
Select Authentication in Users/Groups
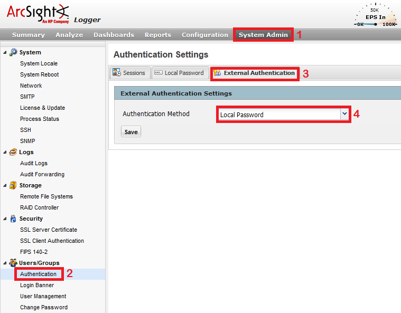point(39,274)
